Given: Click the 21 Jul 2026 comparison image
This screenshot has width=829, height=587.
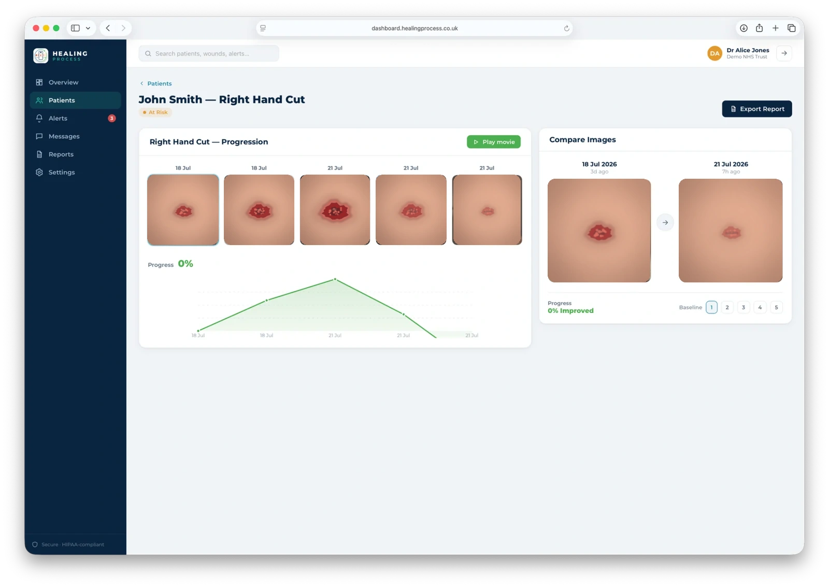Looking at the screenshot, I should coord(731,231).
